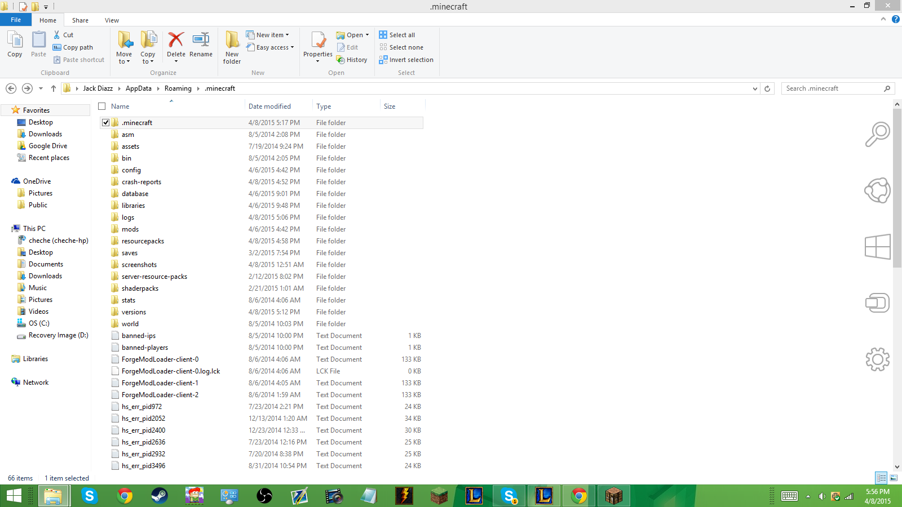The width and height of the screenshot is (902, 507).
Task: Expand the address bar history dropdown
Action: [755, 88]
